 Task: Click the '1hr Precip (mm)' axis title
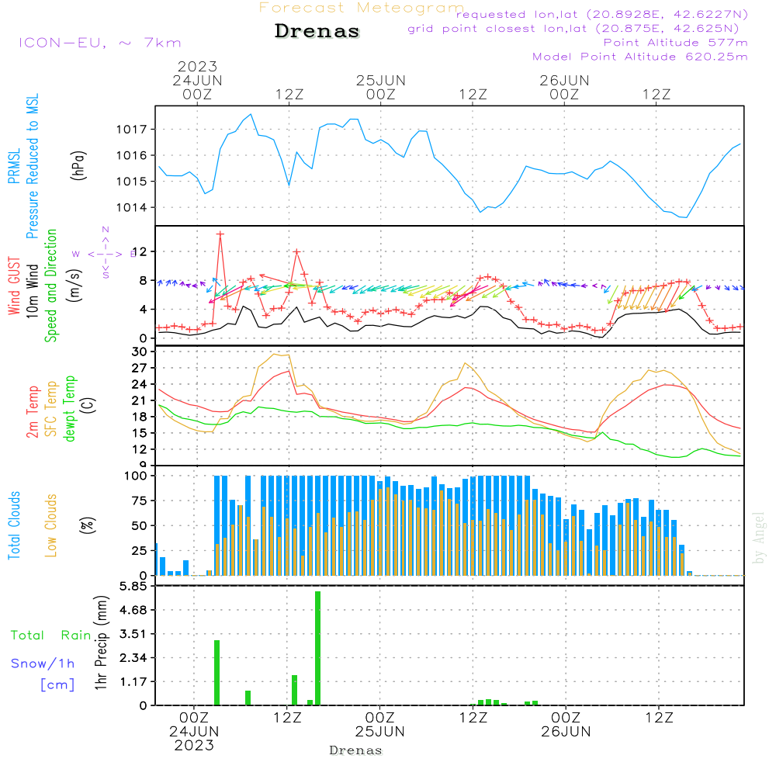(101, 643)
